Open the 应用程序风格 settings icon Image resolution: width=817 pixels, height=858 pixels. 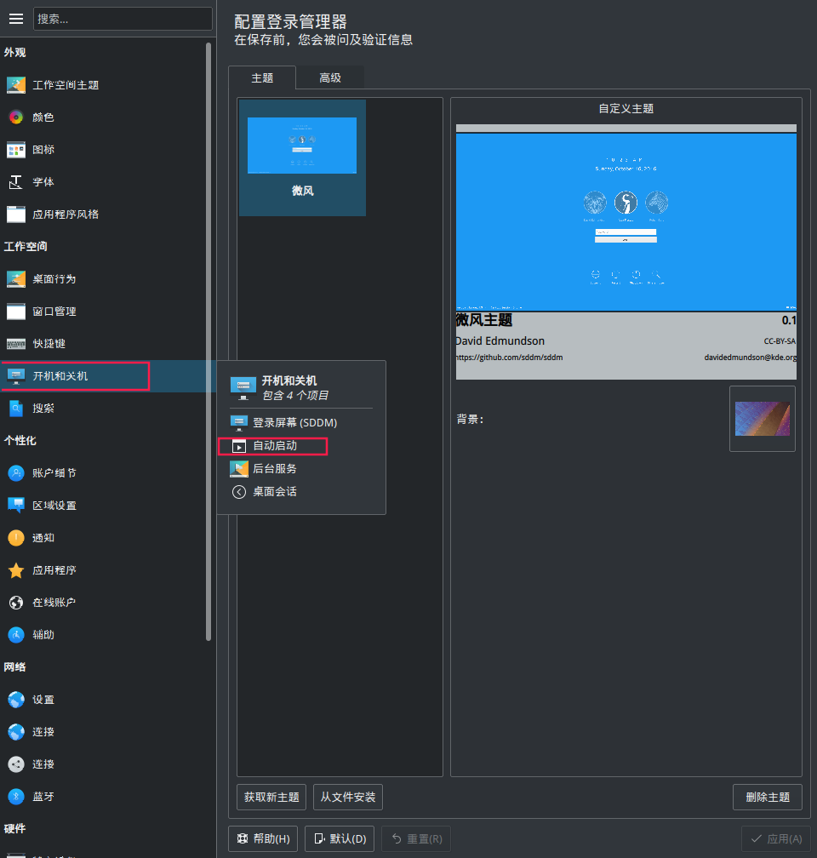(15, 214)
